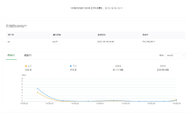Select the first orange upload data point
The image size is (190, 113).
pos(37,92)
